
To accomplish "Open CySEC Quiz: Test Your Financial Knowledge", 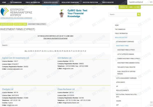I will coord(78,13).
